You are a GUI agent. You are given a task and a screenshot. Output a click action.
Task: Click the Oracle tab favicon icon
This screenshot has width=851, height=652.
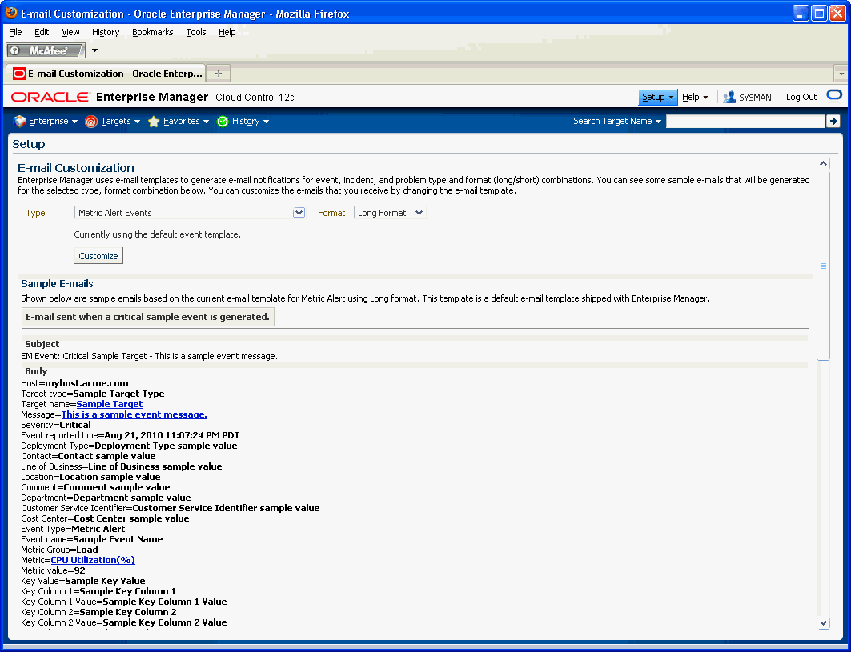tap(19, 74)
